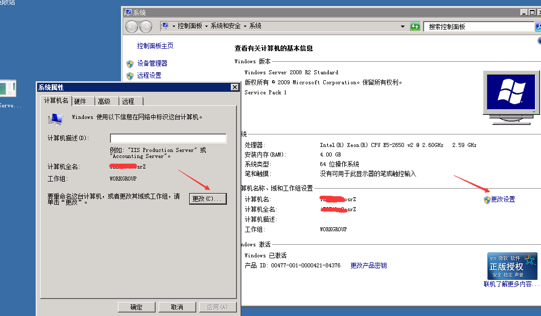
Task: Click the shield icon next to 远程设置
Action: [x=130, y=76]
